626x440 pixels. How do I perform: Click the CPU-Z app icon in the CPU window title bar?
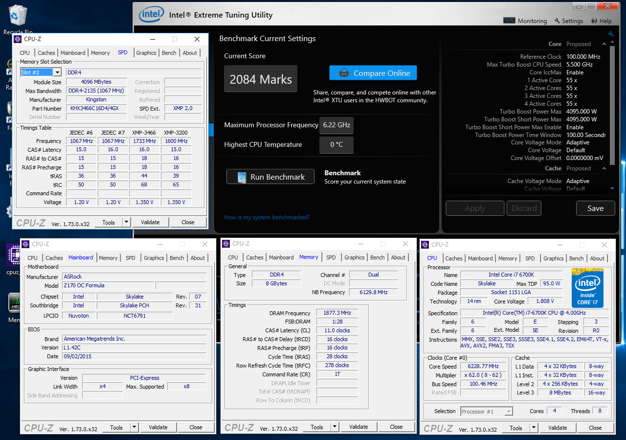[x=425, y=245]
